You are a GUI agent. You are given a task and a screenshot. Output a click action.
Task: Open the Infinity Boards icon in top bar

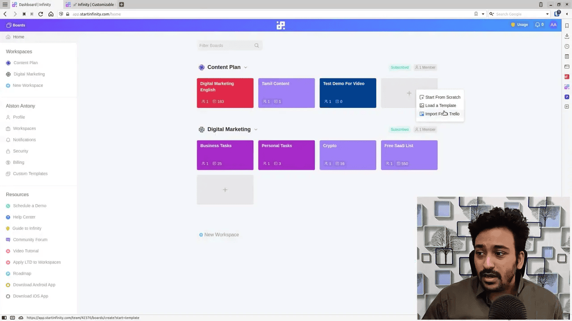click(x=8, y=25)
